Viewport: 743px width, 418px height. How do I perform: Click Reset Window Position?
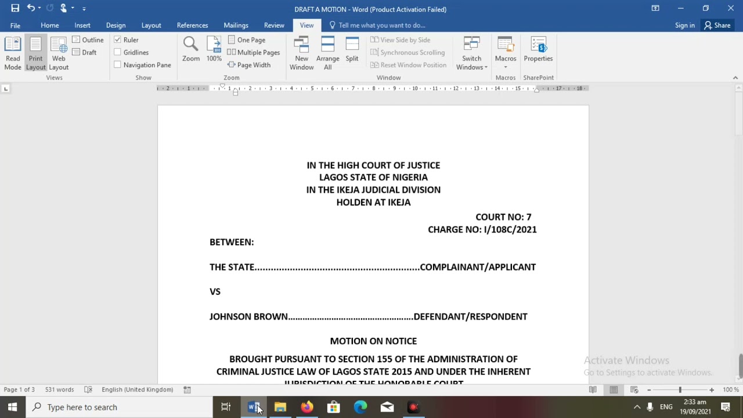click(x=409, y=65)
